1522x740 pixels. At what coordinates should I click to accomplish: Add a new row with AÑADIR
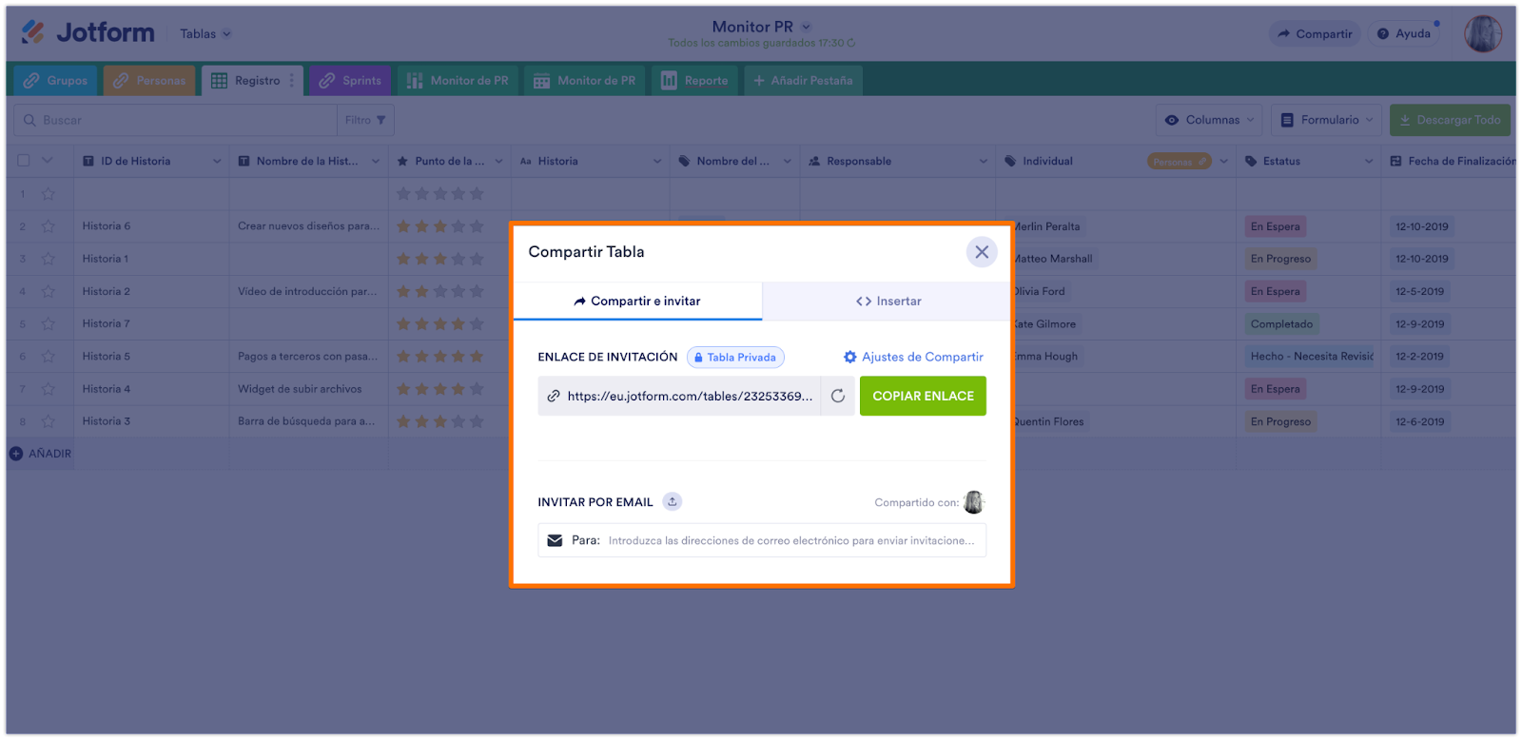tap(41, 454)
